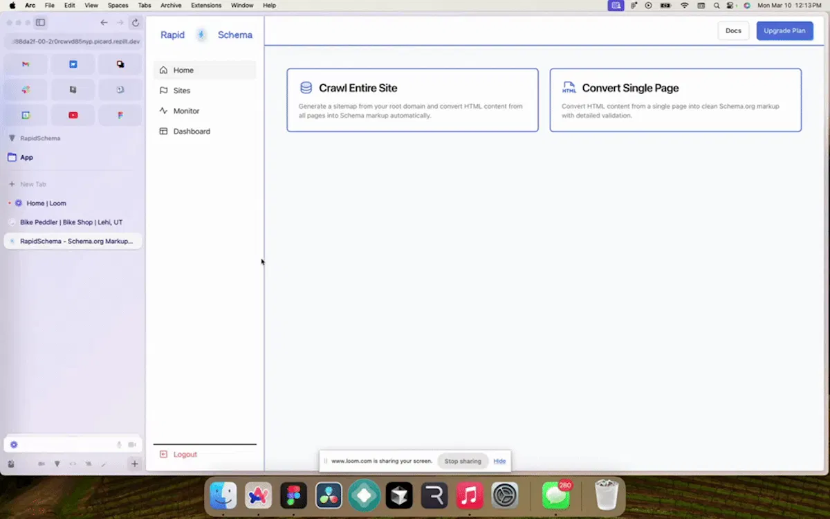Click the Docs button
Screen dimensions: 830x519
pos(733,30)
